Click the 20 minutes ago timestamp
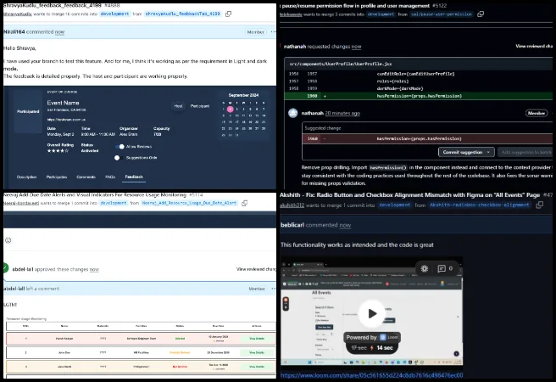556x382 pixels. [342, 113]
